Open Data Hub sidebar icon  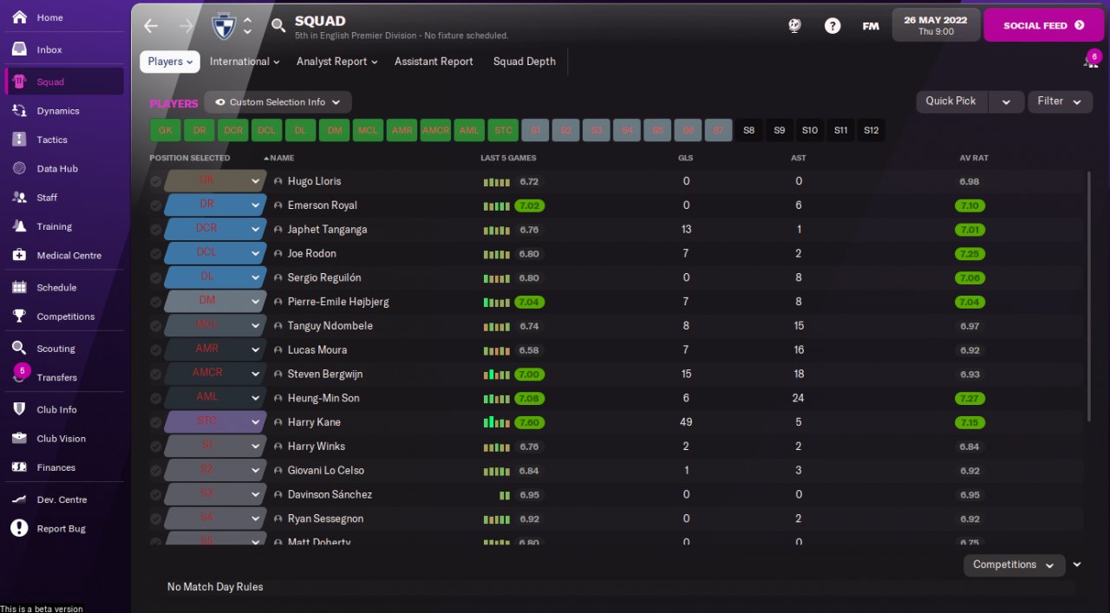coord(19,168)
